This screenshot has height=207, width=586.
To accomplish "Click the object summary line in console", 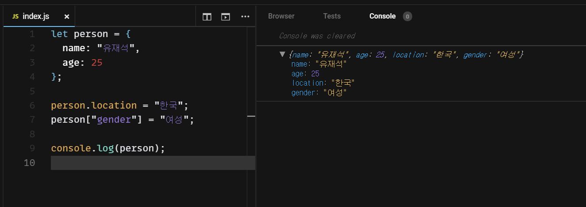I will pyautogui.click(x=406, y=55).
